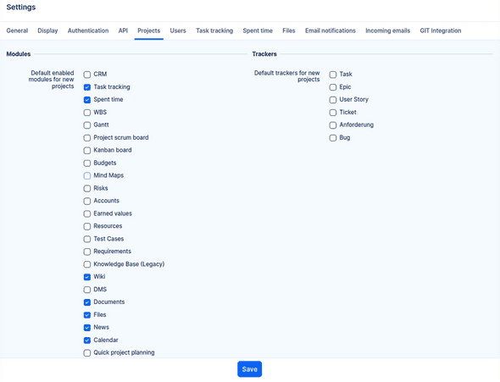500x382 pixels.
Task: Check the Accounts module box
Action: (x=87, y=201)
